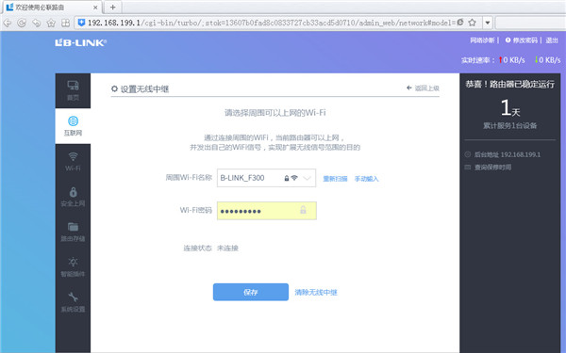Expand the 周围Wi-Fi名称 dropdown list
Screen dimensions: 566x353
tap(307, 178)
